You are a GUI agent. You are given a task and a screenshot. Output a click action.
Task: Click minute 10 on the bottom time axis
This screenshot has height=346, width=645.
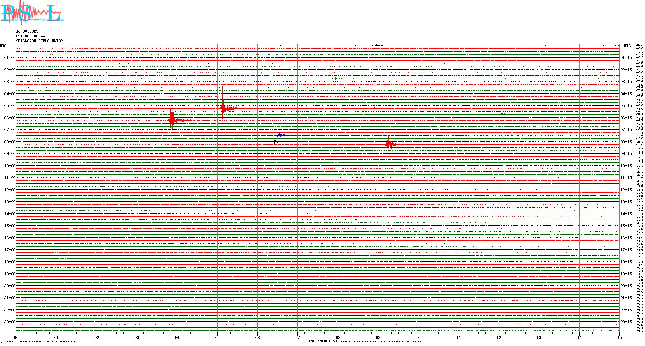(418, 337)
